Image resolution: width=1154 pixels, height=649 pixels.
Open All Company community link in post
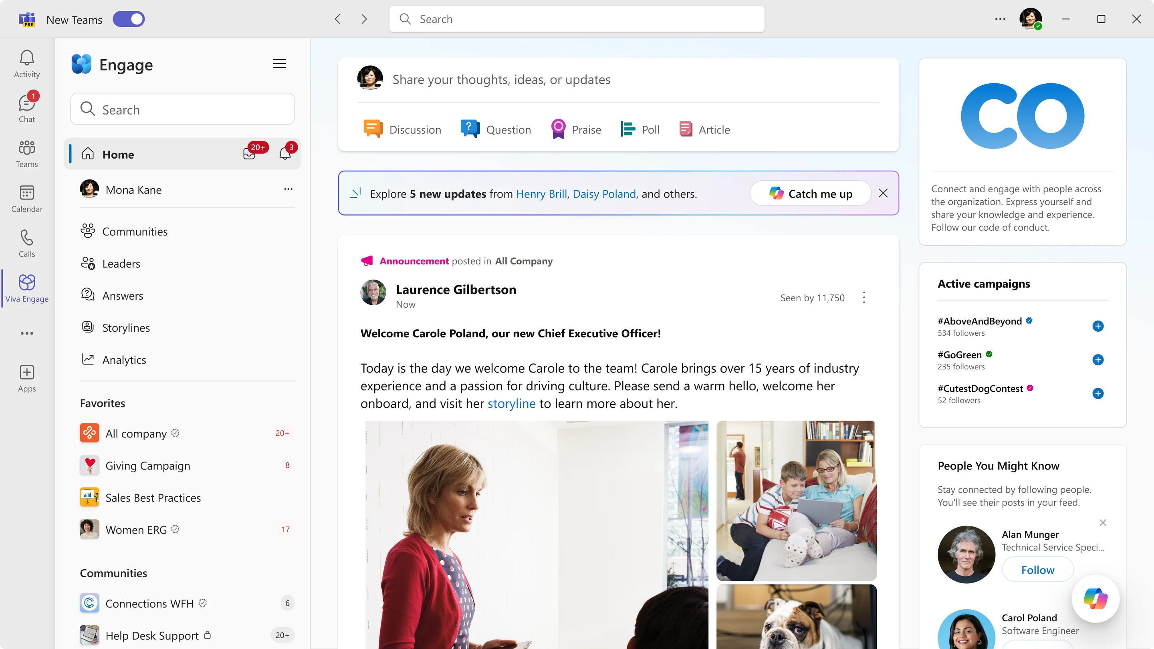pyautogui.click(x=524, y=261)
